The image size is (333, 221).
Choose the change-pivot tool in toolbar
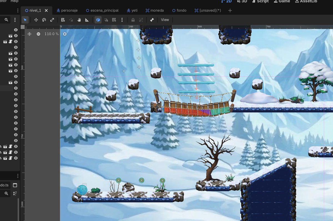click(71, 20)
